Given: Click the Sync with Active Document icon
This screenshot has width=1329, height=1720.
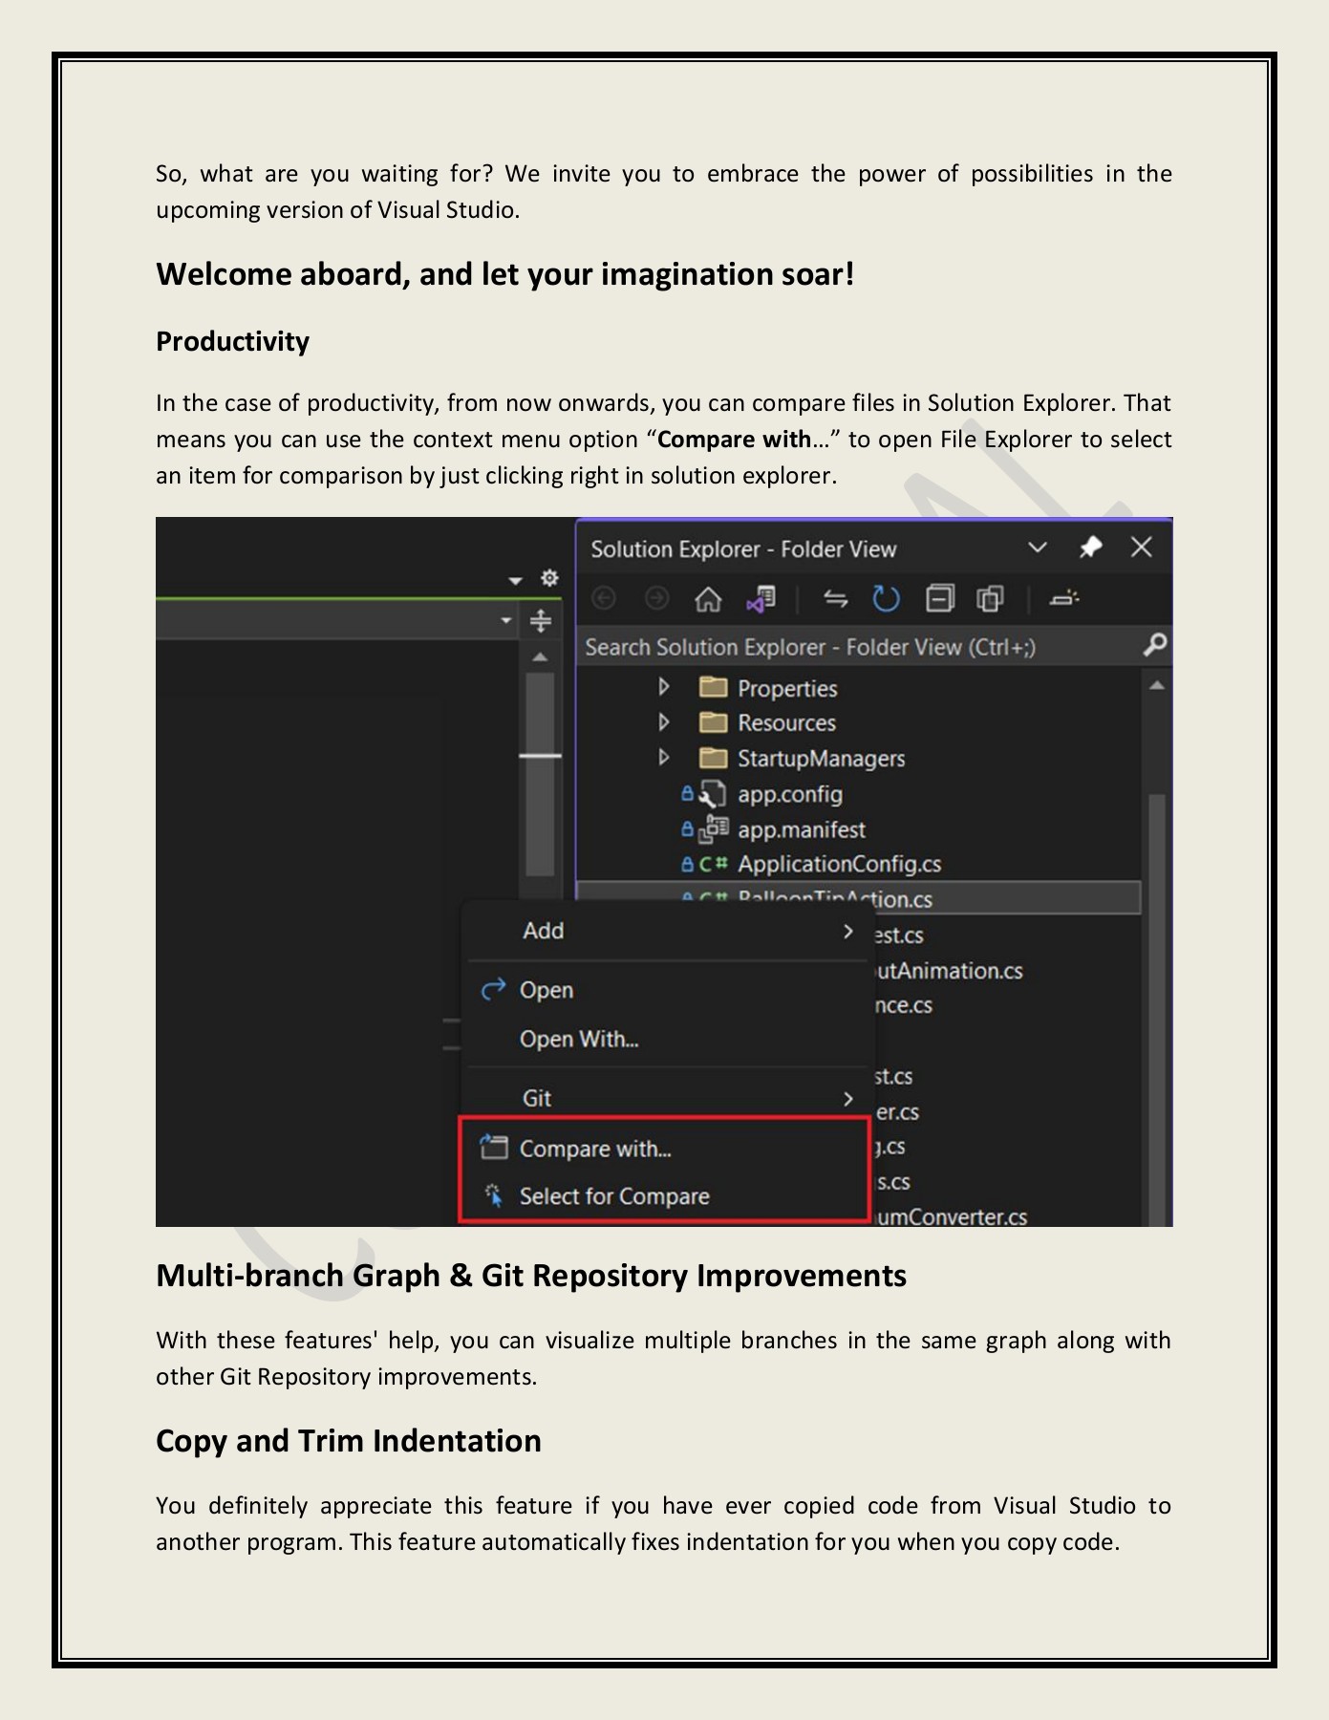Looking at the screenshot, I should (835, 599).
